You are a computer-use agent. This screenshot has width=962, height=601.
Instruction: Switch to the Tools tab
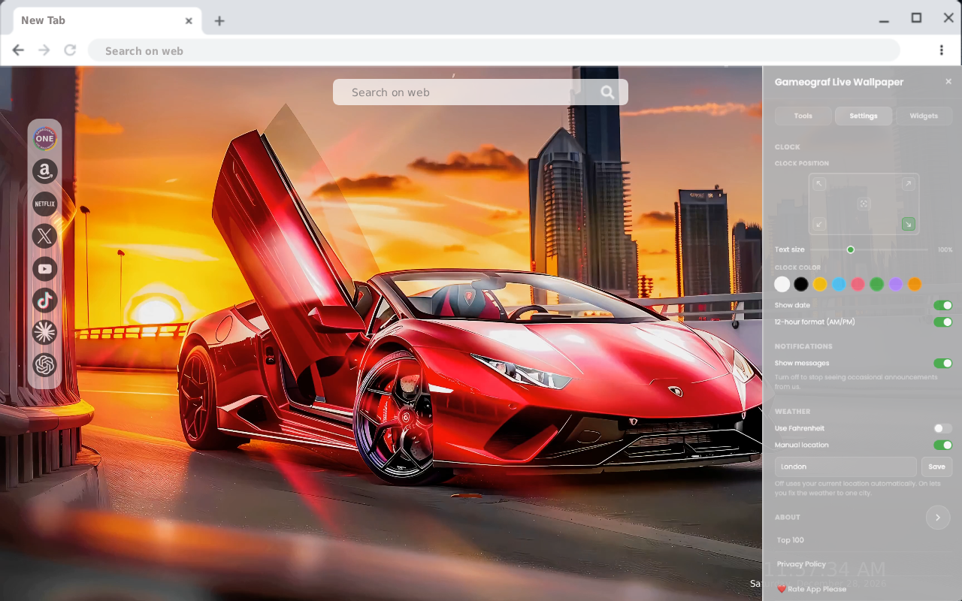tap(803, 116)
